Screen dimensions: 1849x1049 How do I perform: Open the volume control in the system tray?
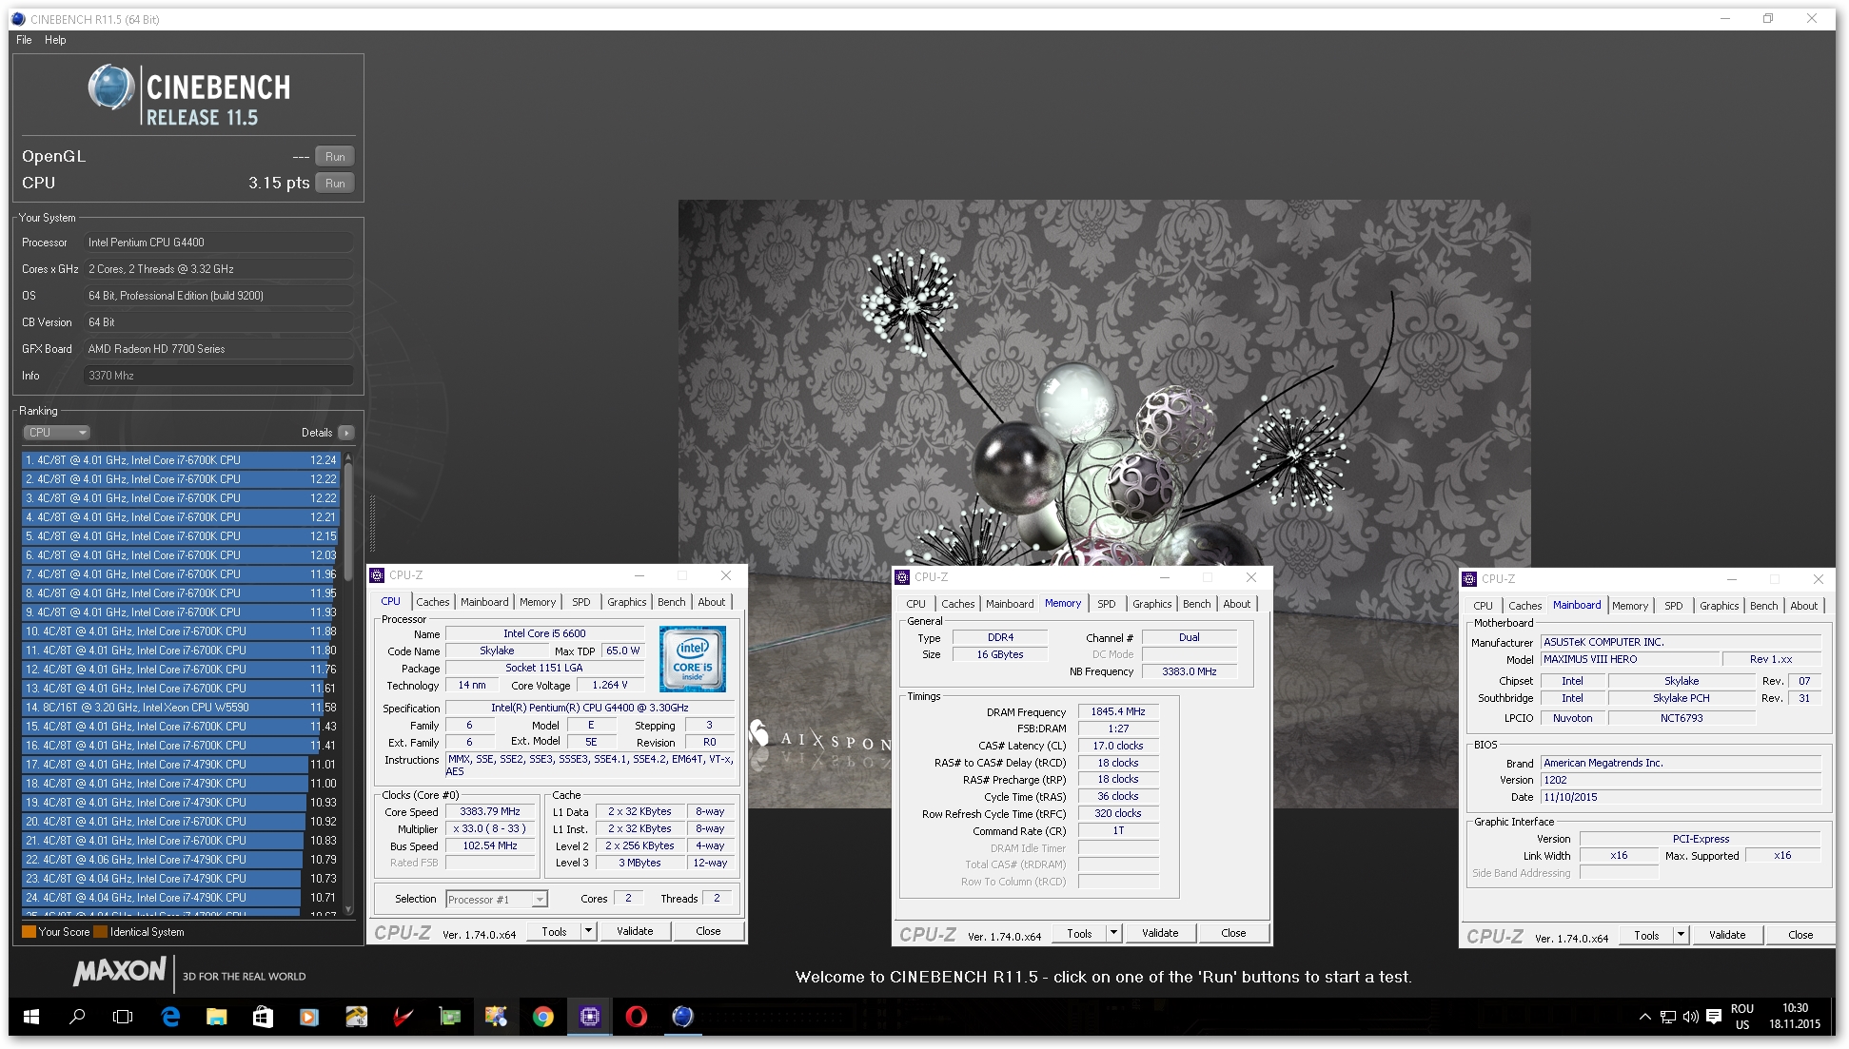pyautogui.click(x=1690, y=1017)
